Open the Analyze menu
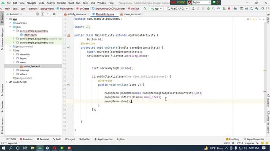 pyautogui.click(x=51, y=3)
